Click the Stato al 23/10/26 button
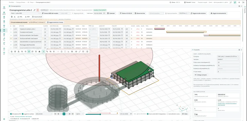This screenshot has height=121, width=247. point(126,13)
